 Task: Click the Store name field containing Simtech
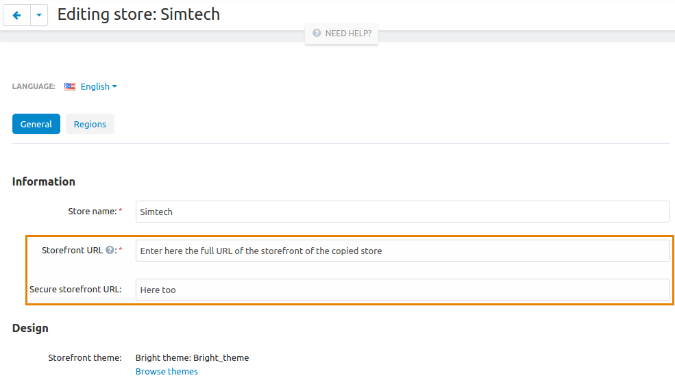(402, 212)
